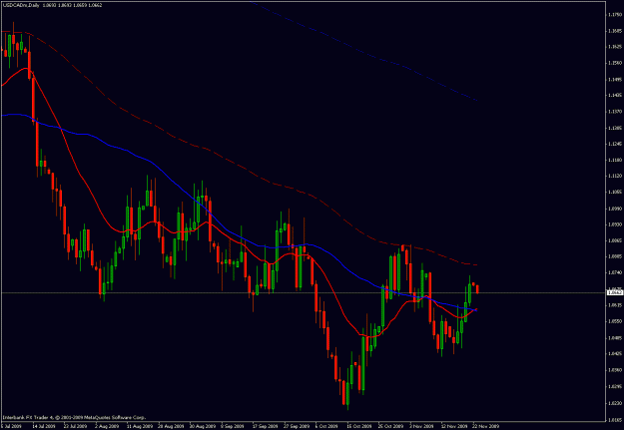Image resolution: width=624 pixels, height=430 pixels.
Task: Click the 1.0295 price scale label
Action: coord(615,385)
